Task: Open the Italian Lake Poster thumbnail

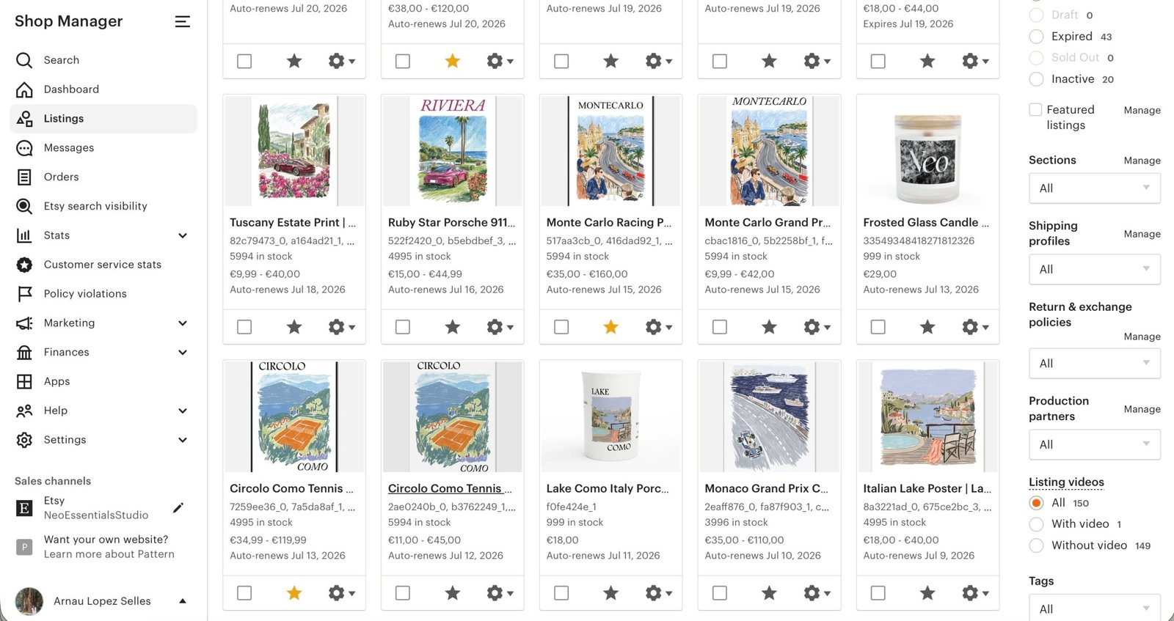Action: tap(927, 416)
